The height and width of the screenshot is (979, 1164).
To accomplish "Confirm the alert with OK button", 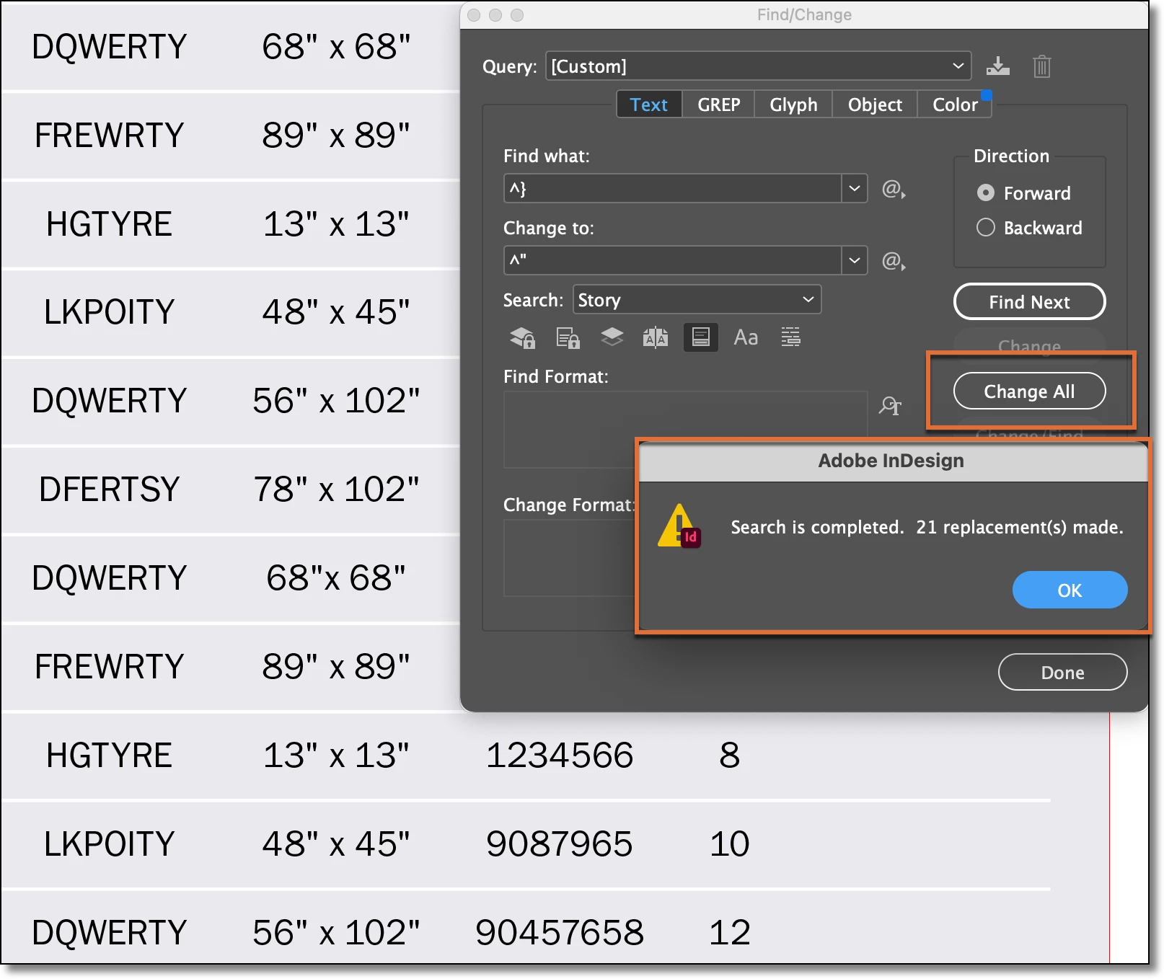I will pos(1070,590).
